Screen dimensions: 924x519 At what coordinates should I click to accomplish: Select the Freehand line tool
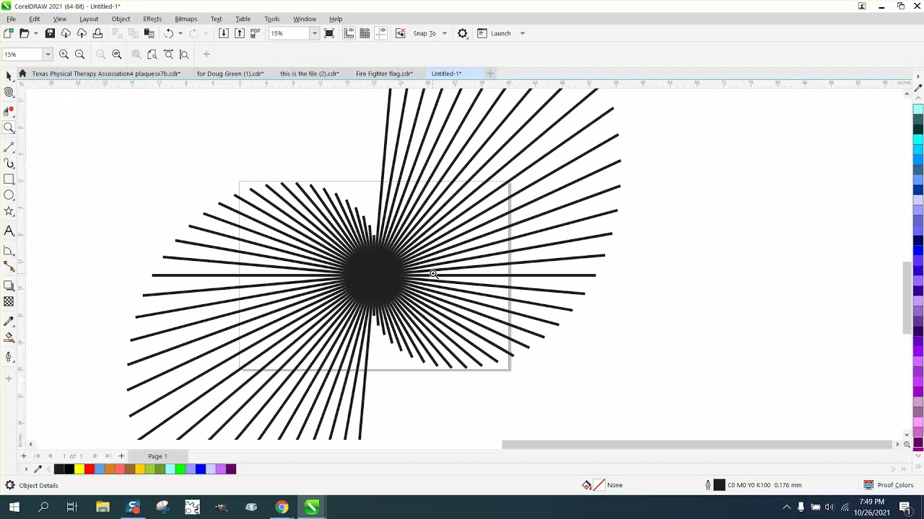pos(9,146)
